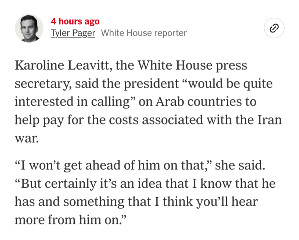The image size is (299, 240).
Task: Click the copy link icon button
Action: pos(274,28)
